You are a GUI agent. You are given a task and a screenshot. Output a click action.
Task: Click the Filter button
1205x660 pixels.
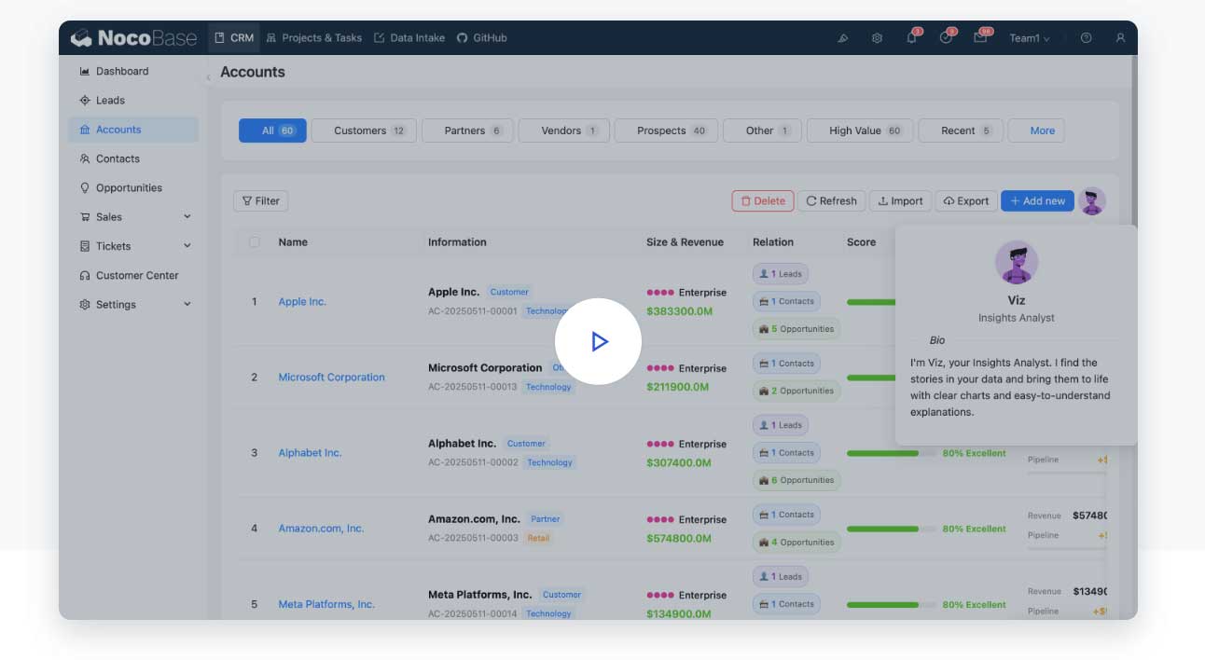pos(260,200)
